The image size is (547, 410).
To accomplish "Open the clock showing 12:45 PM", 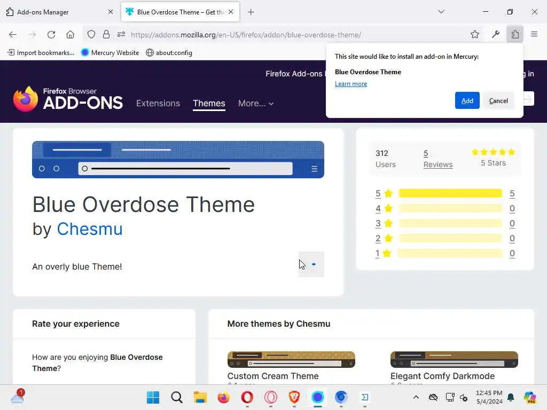I will click(x=489, y=397).
